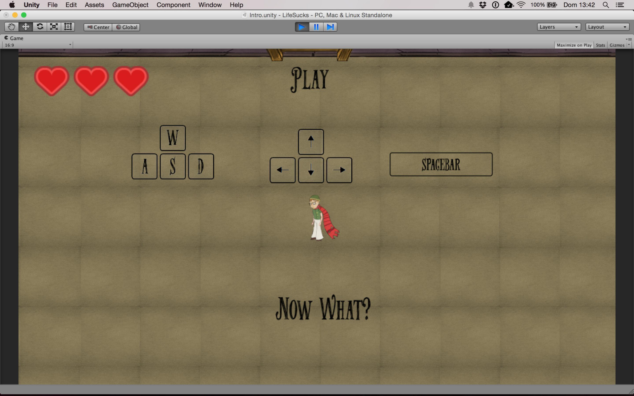Select the Hand tool in toolbar

(x=12, y=27)
